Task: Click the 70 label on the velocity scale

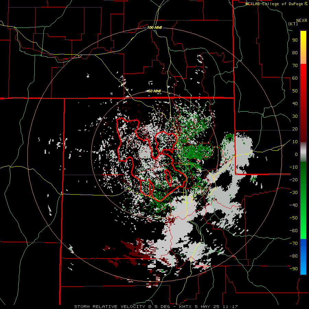Action: coord(295,66)
